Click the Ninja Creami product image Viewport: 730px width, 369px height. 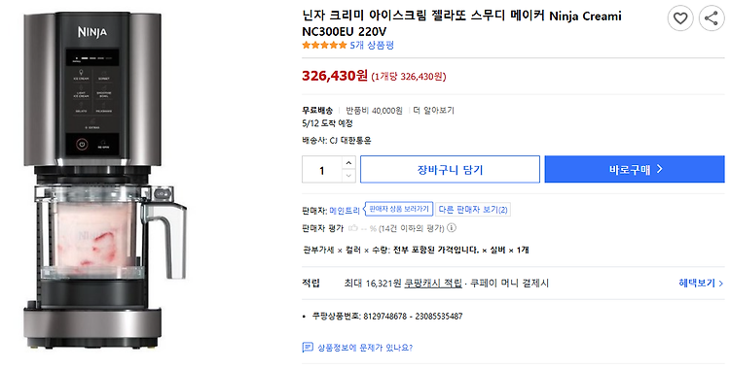[x=106, y=177]
